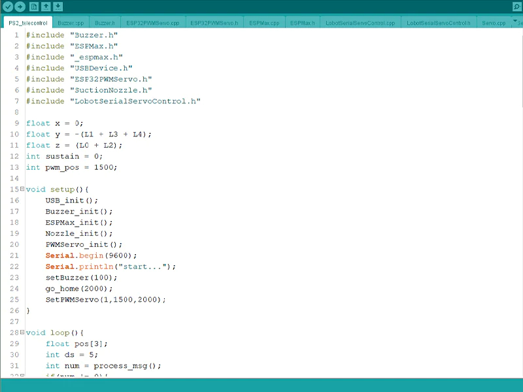Click the int pwm_pos = 1500 line
Viewport: 523px width, 392px height.
(72, 167)
